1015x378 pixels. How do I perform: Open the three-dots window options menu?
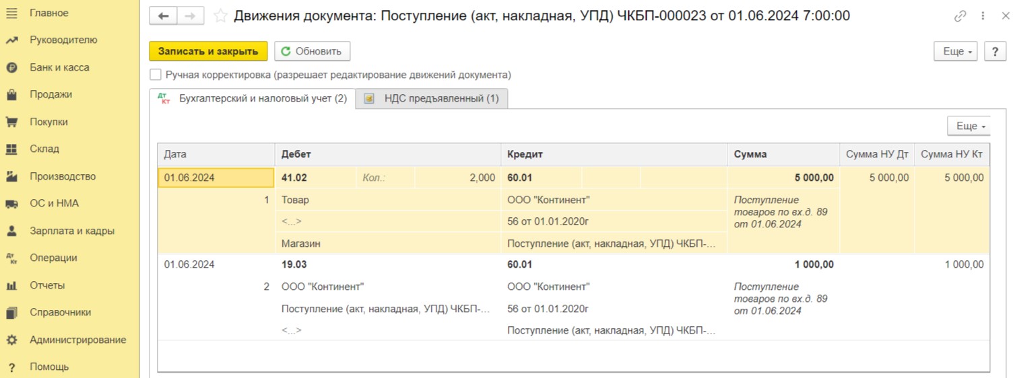coord(983,16)
